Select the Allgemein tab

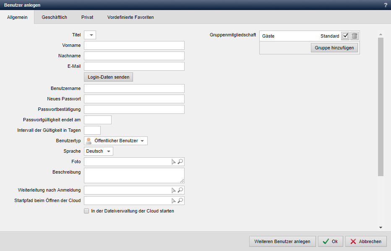[17, 17]
